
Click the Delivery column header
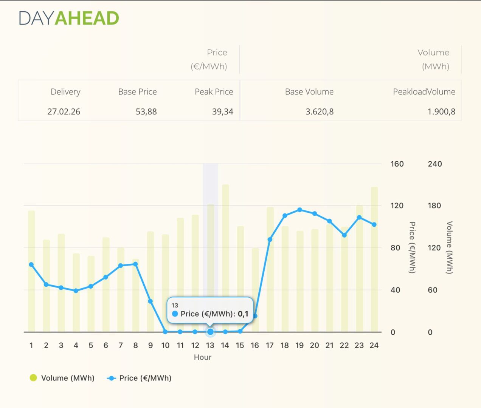click(65, 92)
